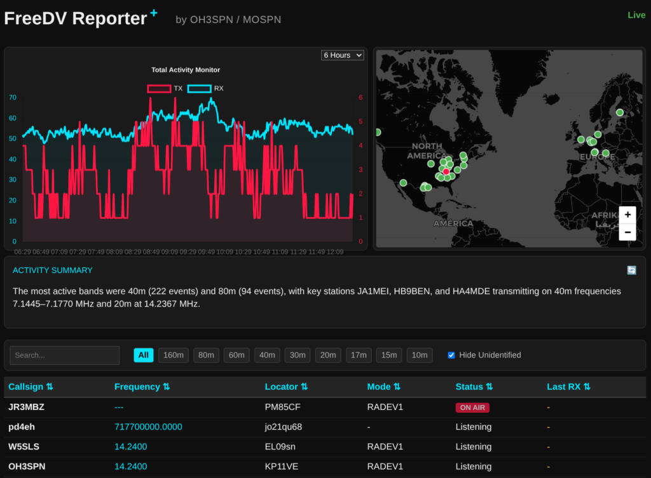The width and height of the screenshot is (651, 478).
Task: Click the All bands filter button
Action: point(144,355)
